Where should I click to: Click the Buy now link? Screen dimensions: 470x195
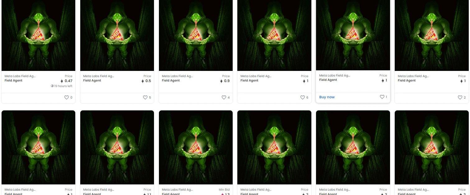pos(327,97)
